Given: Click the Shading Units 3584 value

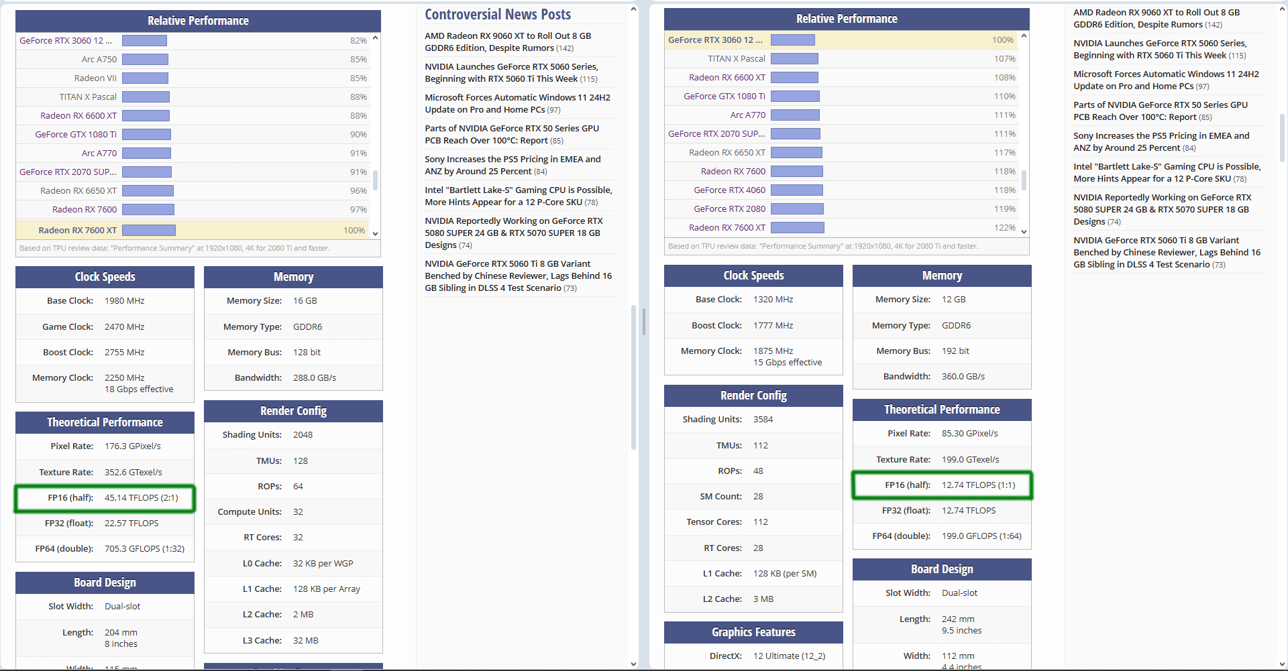Looking at the screenshot, I should click(763, 419).
